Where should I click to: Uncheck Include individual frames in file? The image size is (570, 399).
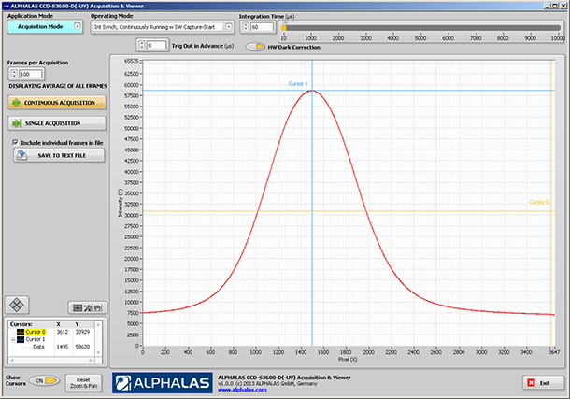(14, 141)
